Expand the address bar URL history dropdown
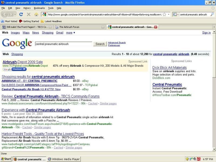 (168, 14)
